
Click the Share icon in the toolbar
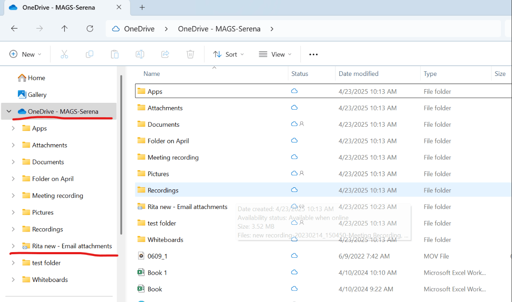point(165,54)
